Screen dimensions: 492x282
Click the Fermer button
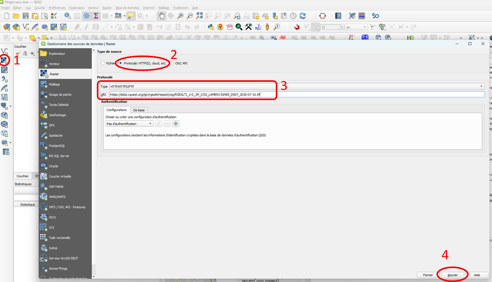pos(428,275)
